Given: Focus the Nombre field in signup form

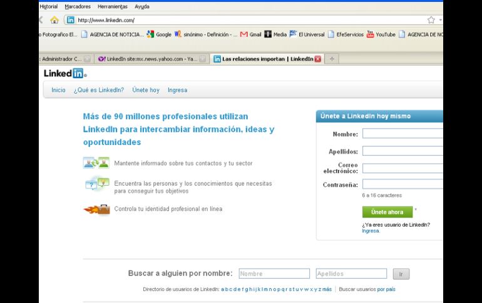Looking at the screenshot, I should (402, 134).
